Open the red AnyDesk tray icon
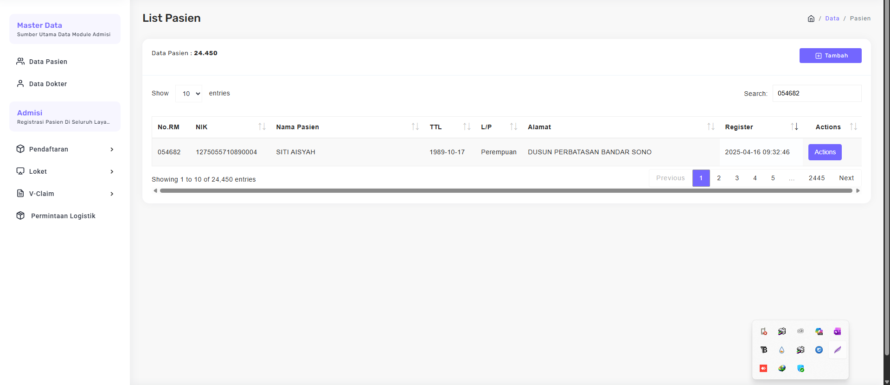 pos(763,368)
